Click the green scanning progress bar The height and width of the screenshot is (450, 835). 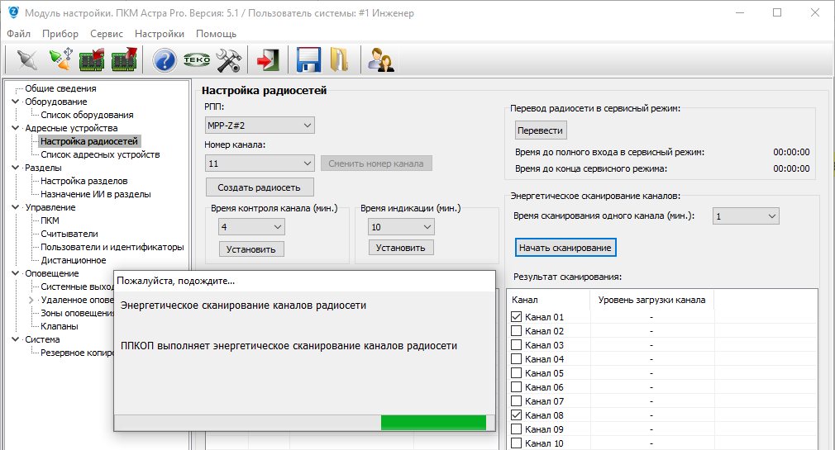tap(432, 423)
